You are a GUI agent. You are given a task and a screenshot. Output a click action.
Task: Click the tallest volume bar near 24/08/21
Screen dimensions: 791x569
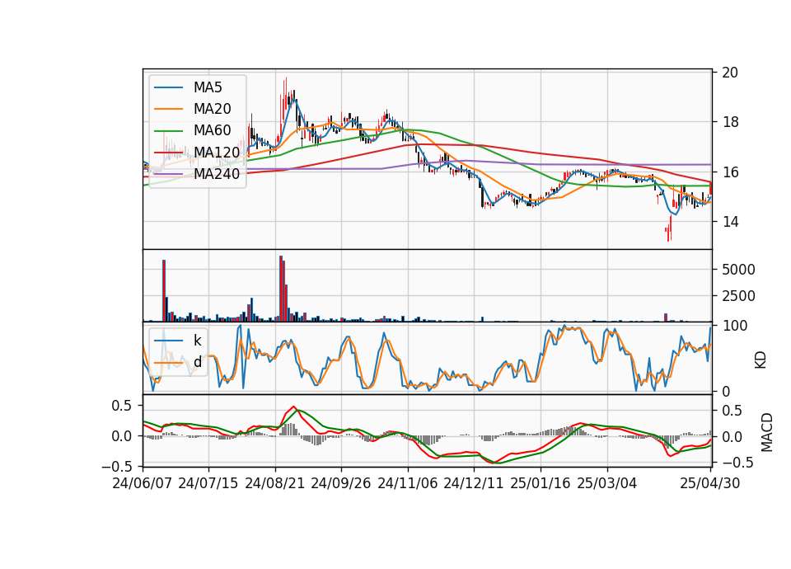281,289
